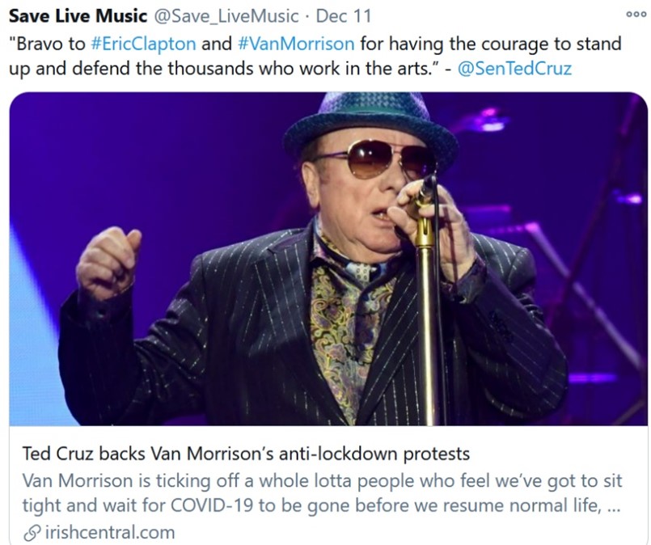Open the Save Live Music profile name
651x545 pixels.
pyautogui.click(x=79, y=16)
